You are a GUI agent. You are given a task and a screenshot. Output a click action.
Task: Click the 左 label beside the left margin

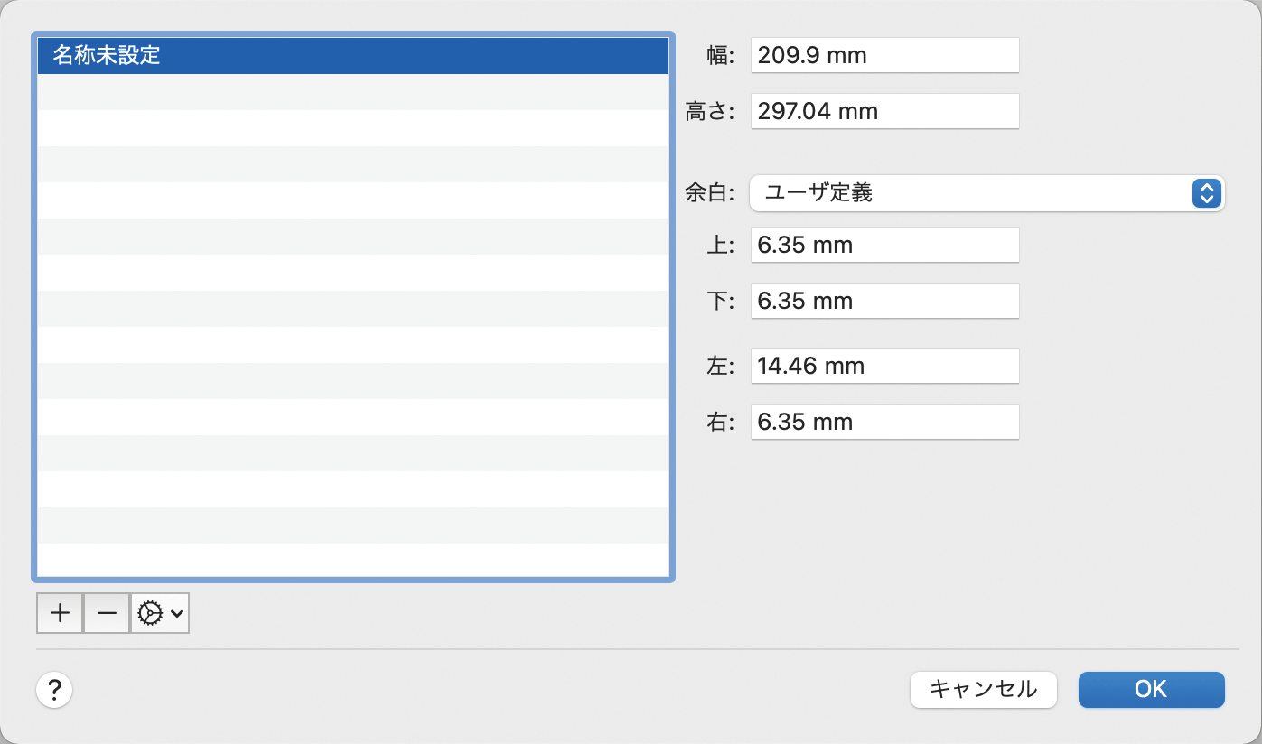[x=720, y=367]
